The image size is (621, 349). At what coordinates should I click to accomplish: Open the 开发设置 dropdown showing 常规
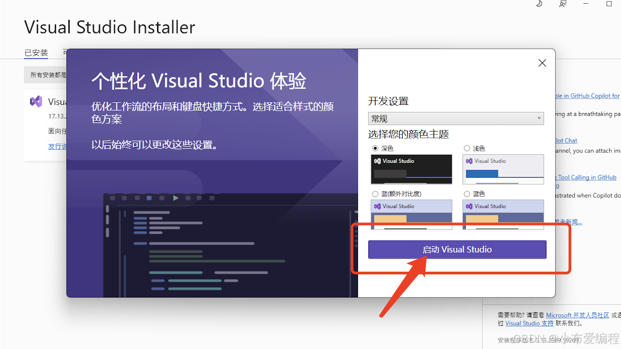point(456,118)
